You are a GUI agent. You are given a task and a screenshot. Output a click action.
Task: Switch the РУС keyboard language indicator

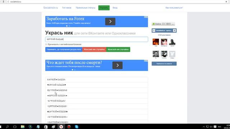(220, 126)
